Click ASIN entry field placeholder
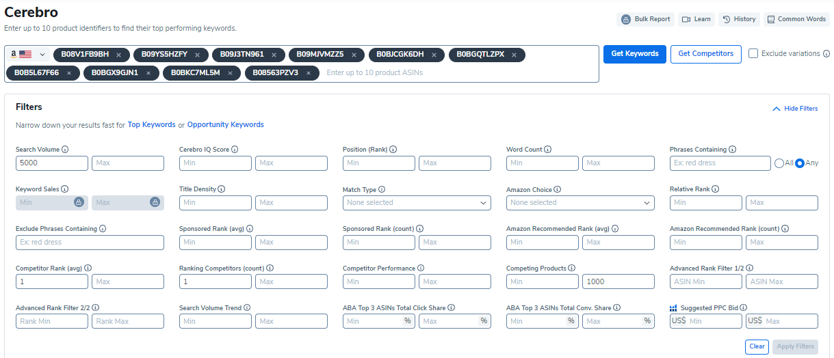This screenshot has width=834, height=358. tap(374, 72)
